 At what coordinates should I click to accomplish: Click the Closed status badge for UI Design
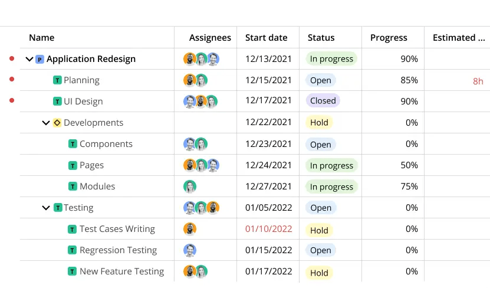tap(323, 101)
